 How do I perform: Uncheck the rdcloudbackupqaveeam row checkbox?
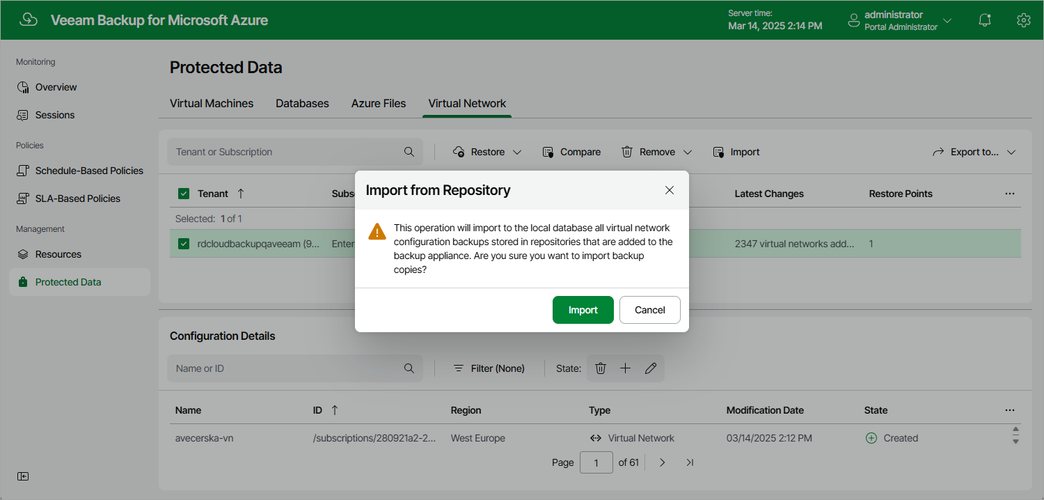pos(184,244)
